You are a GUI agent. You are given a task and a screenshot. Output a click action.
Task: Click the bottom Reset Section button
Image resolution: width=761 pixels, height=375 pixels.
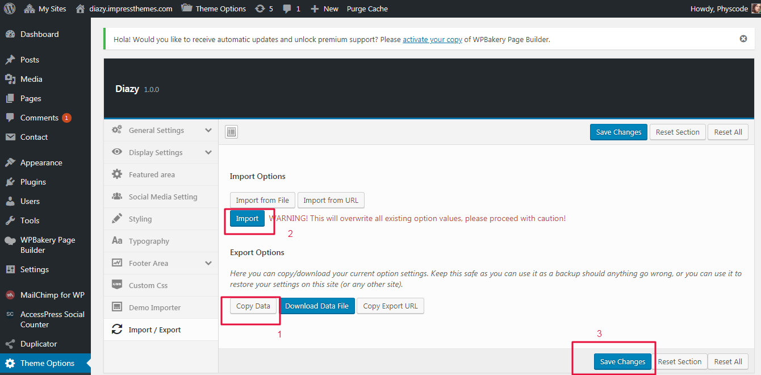point(680,361)
